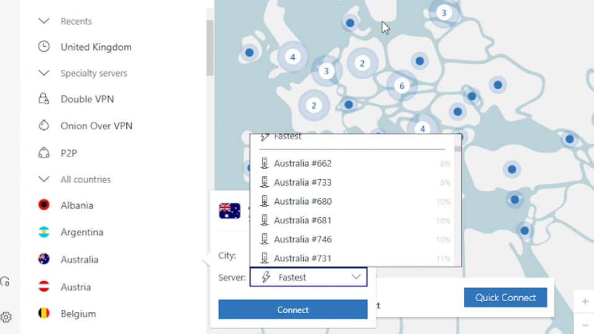Select server Australia #731

pos(352,258)
